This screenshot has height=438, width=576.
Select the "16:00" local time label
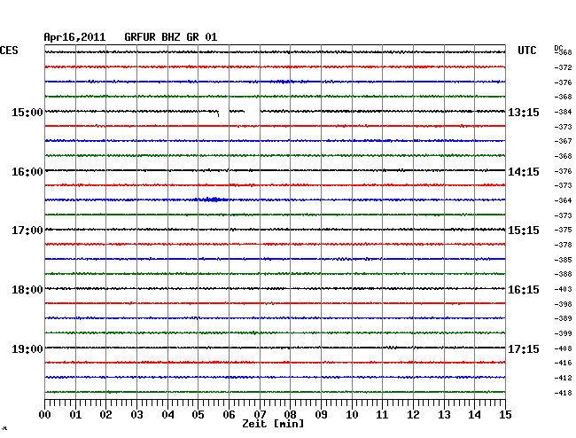(x=27, y=172)
